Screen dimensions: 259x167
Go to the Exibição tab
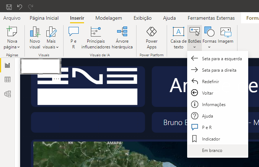(x=143, y=18)
